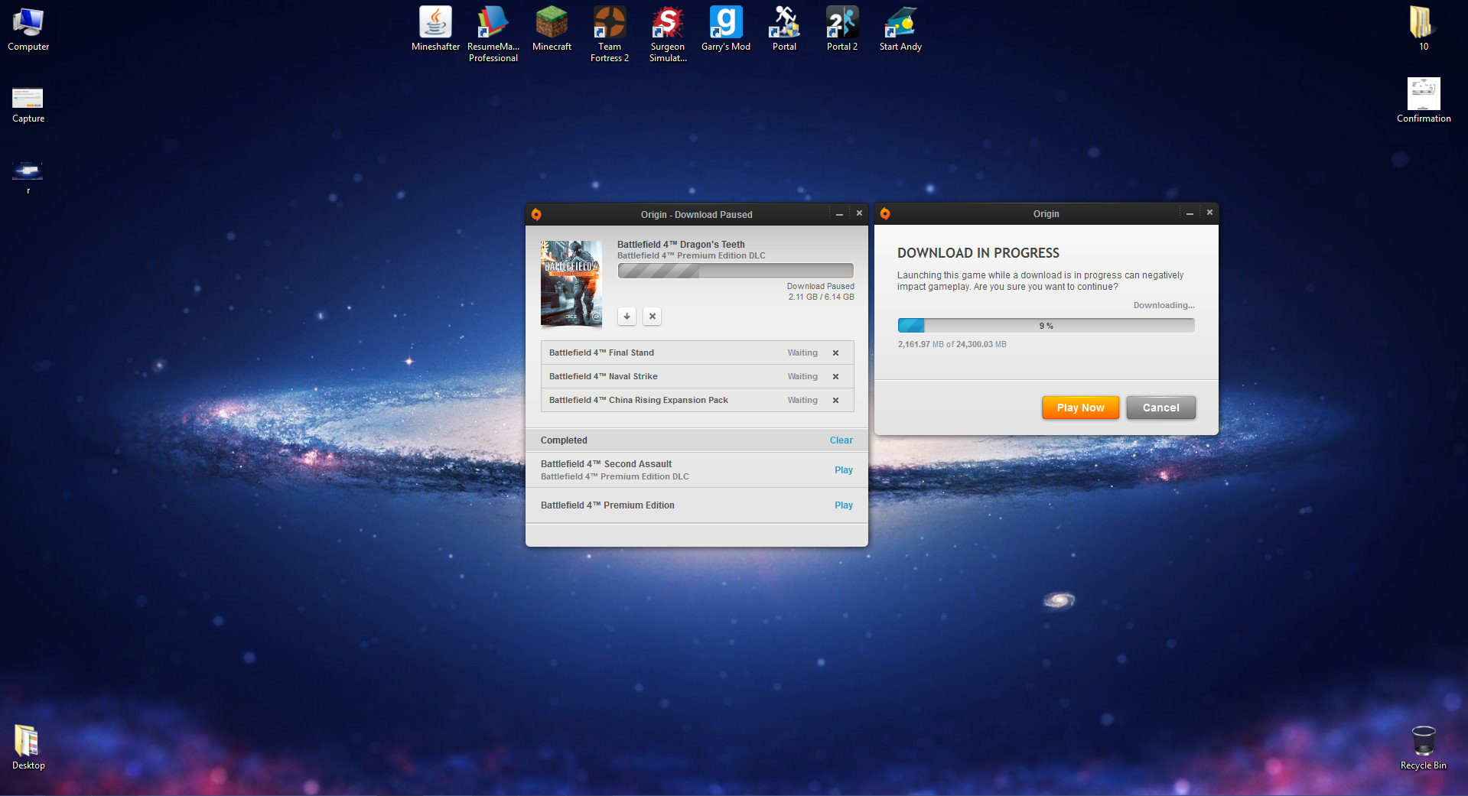
Task: Play Battlefield 4 Premium Edition
Action: coord(843,505)
